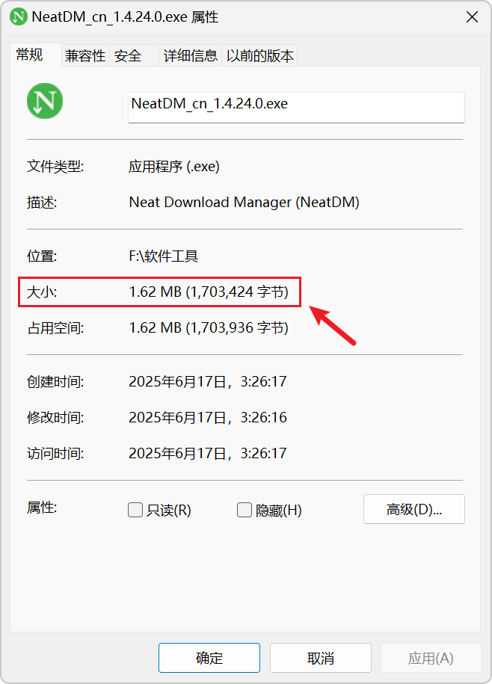Click the window title NeatDM_cn_1.4.24.0.exe 属性

click(x=125, y=17)
